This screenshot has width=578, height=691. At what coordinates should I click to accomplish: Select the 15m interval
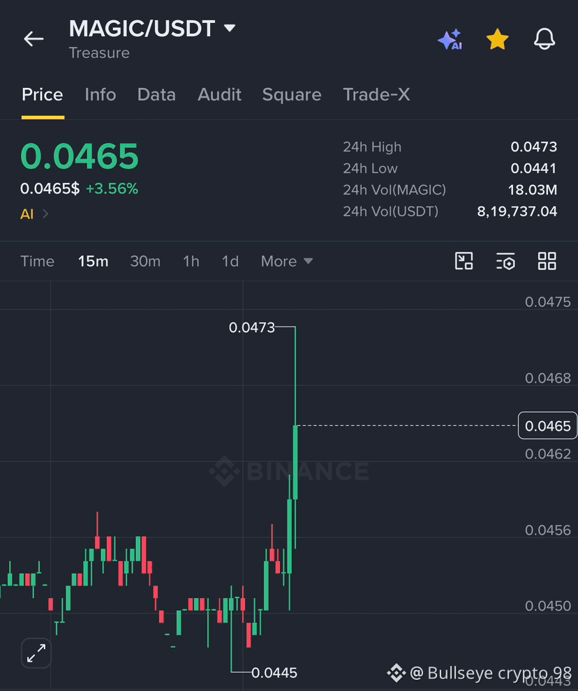(x=93, y=261)
